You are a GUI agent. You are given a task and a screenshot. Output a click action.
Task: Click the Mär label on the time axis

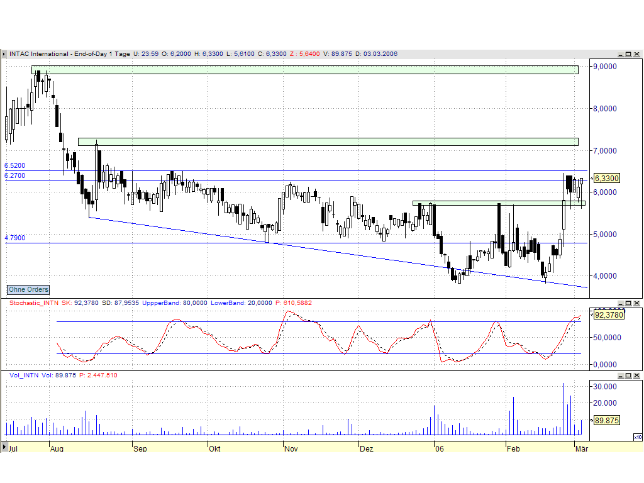(x=582, y=449)
